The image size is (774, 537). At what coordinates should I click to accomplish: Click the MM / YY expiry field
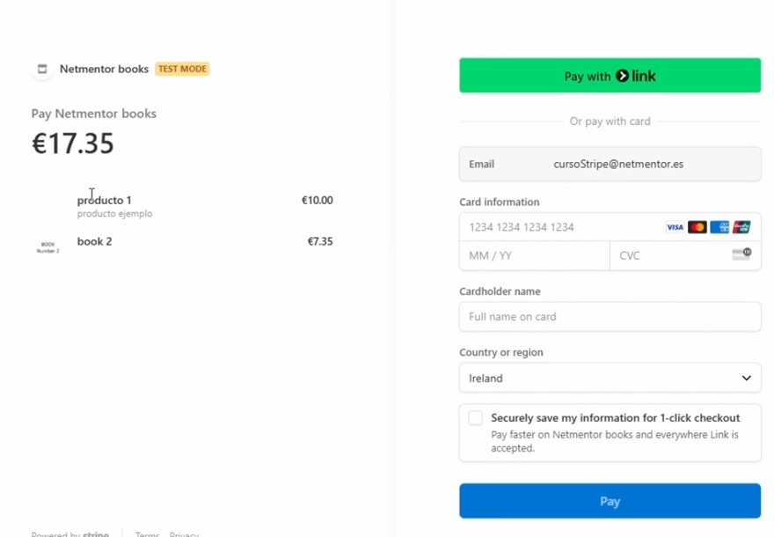pos(534,255)
